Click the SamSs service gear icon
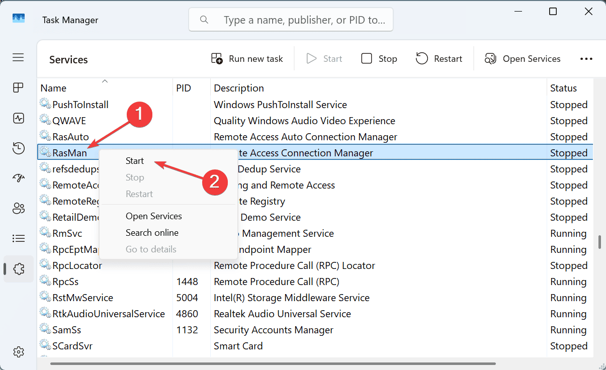Viewport: 606px width, 370px height. pos(45,329)
